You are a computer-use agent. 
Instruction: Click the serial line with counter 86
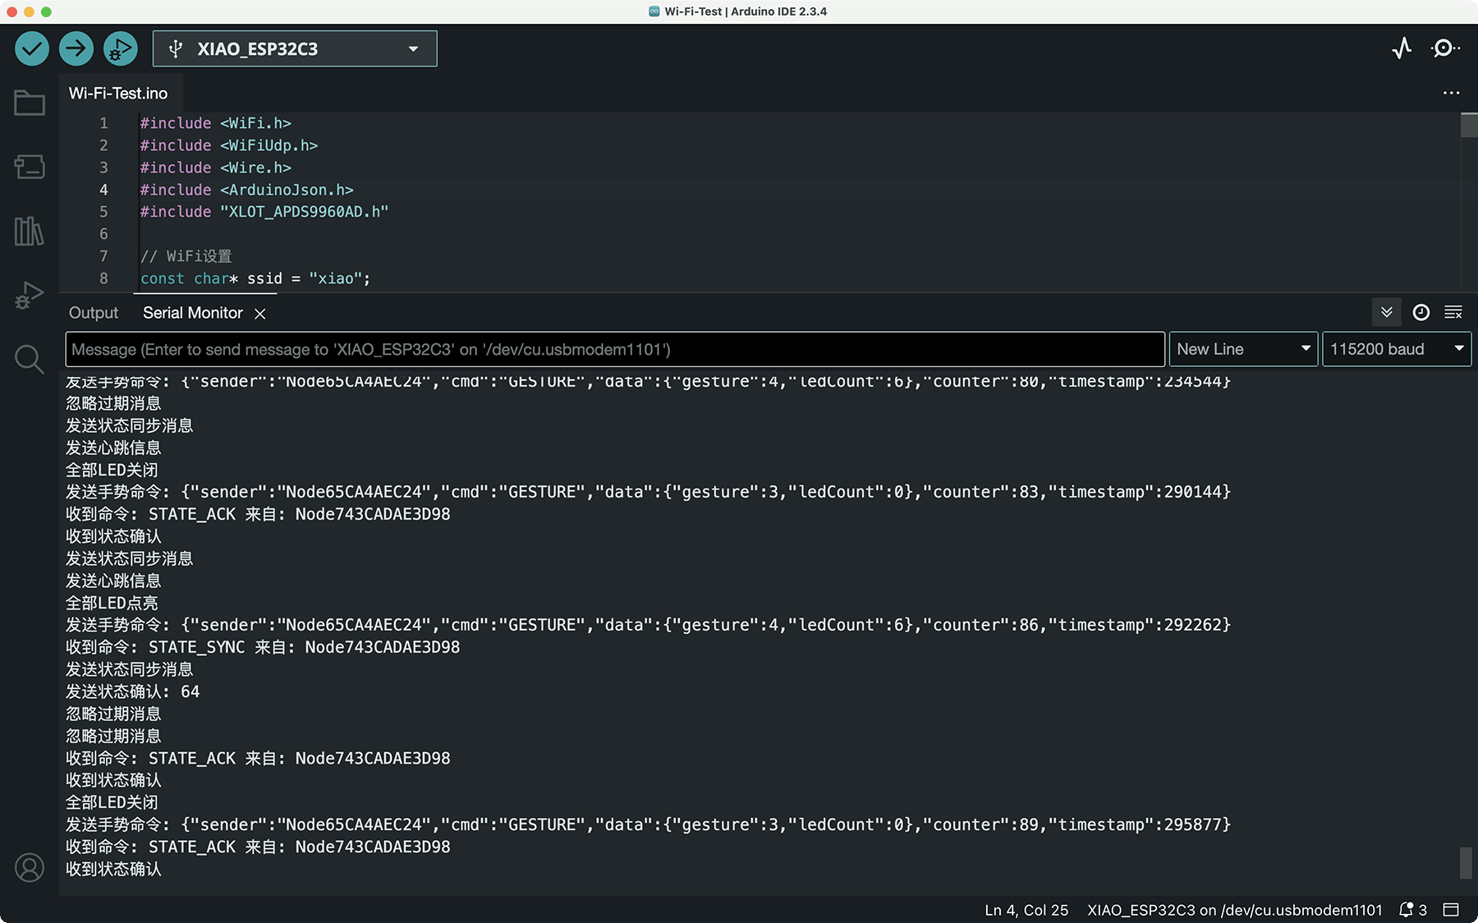(x=648, y=625)
